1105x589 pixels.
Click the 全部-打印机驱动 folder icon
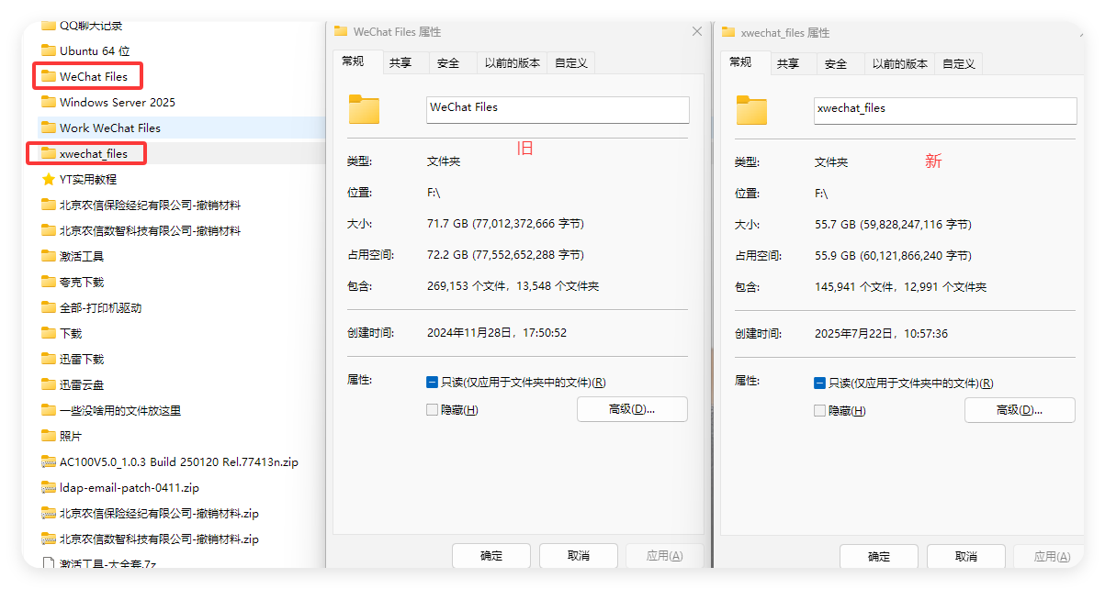pos(49,307)
